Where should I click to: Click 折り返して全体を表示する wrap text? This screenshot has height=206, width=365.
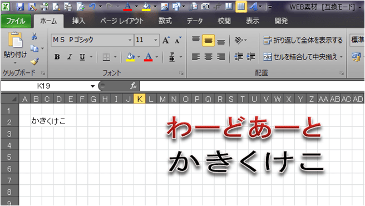[303, 40]
